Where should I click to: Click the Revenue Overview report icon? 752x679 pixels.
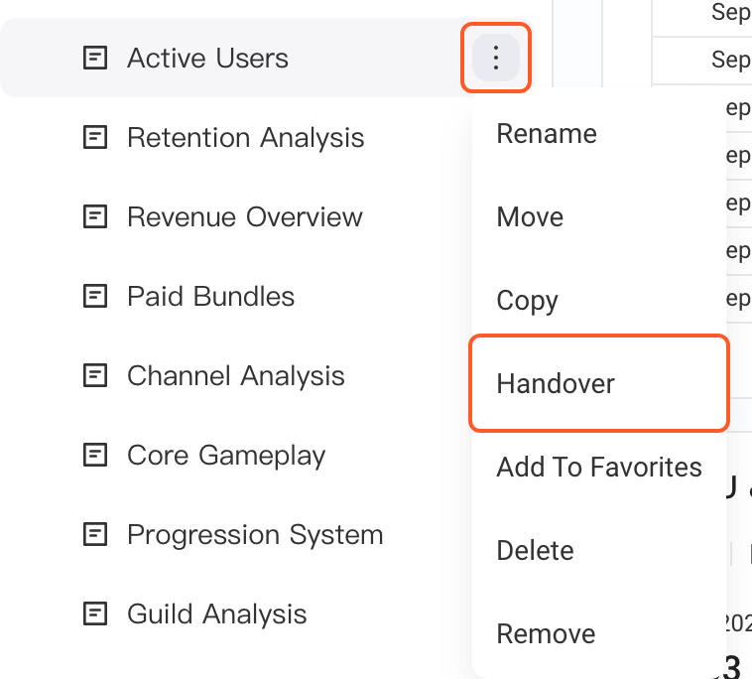click(95, 216)
